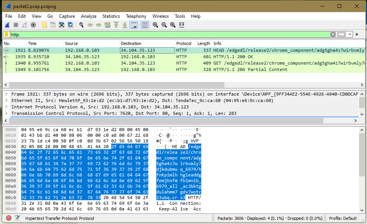Expand the Ethernet II tree row
Screen dimensions: 367x224
pyautogui.click(x=7, y=100)
